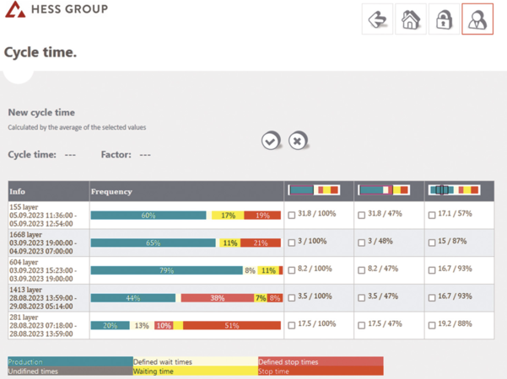Click the Frequency column header
The height and width of the screenshot is (379, 507).
[186, 191]
